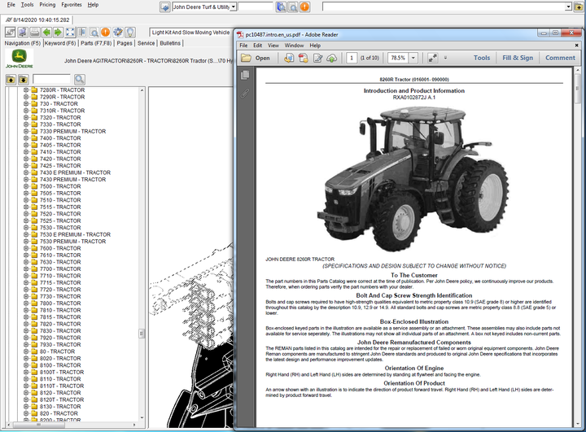Expand the 7280R - TRACTOR folder
This screenshot has width=586, height=432.
26,90
